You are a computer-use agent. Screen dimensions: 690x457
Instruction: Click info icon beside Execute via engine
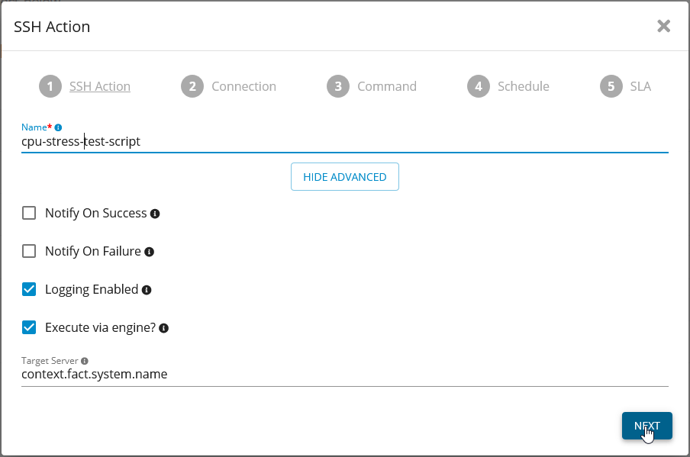pos(163,328)
